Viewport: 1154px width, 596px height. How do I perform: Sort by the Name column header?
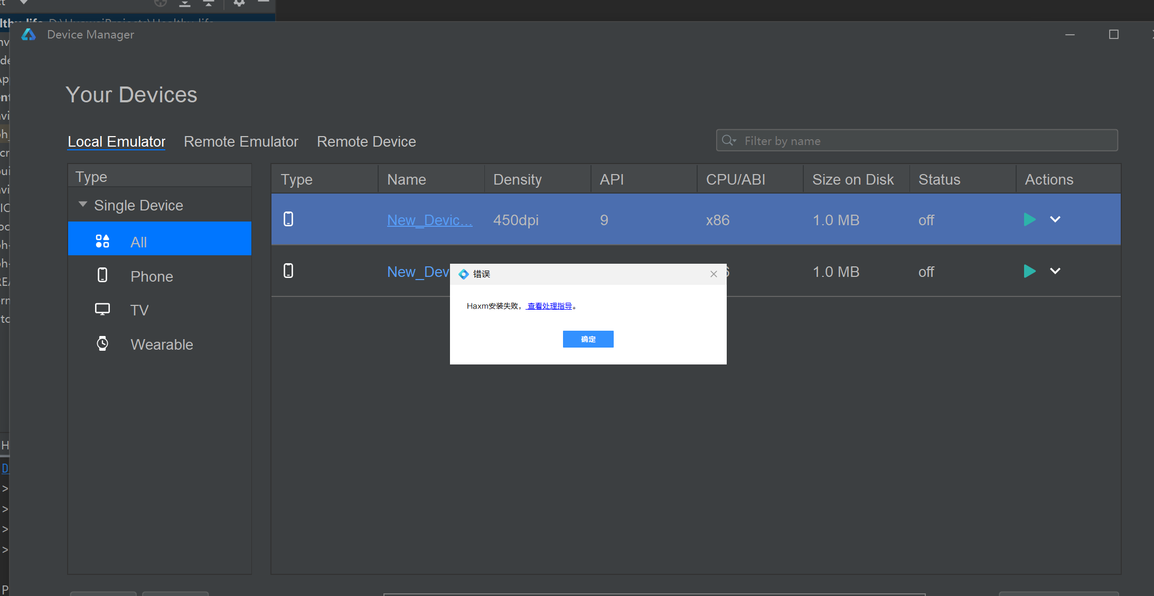(x=431, y=179)
